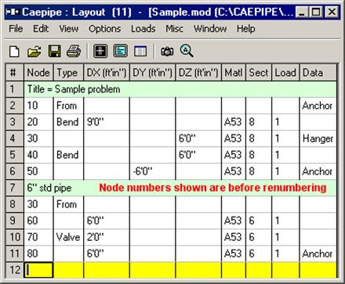Open the Misc menu
Viewport: 345px width, 284px height.
(x=174, y=29)
